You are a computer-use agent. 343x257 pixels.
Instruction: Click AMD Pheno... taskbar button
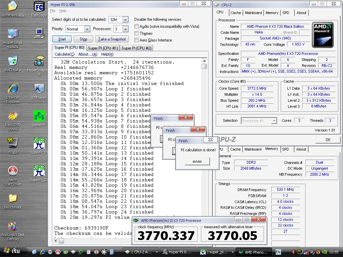[x=254, y=252]
